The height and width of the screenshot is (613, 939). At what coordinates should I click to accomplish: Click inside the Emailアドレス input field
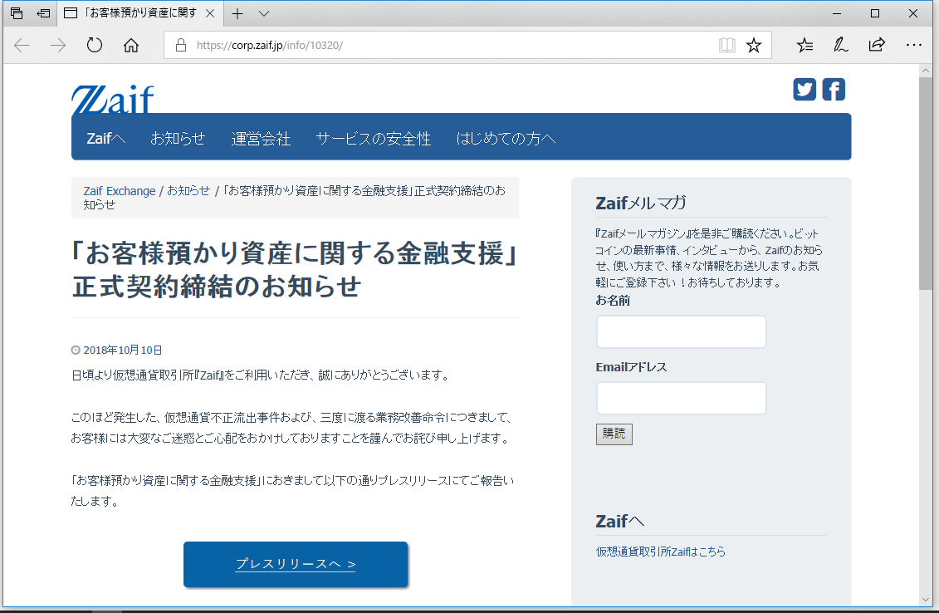[680, 398]
